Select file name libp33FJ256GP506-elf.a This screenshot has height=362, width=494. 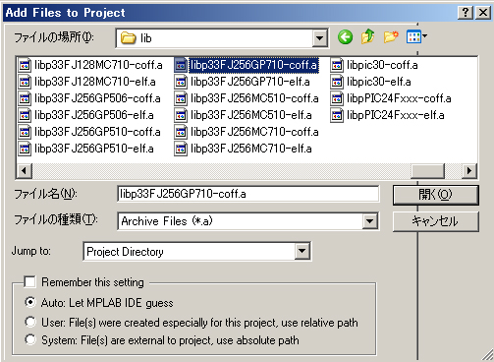[x=94, y=115]
